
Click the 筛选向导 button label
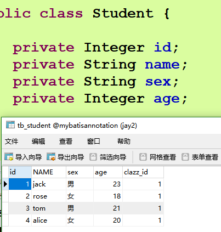pyautogui.click(x=113, y=157)
